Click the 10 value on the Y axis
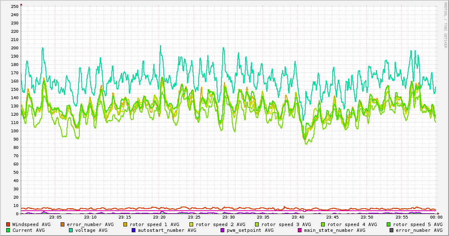 pos(16,206)
